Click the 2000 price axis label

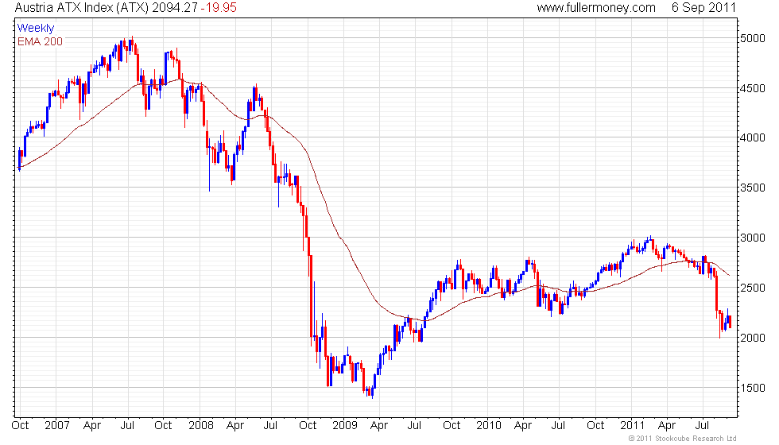coord(753,338)
